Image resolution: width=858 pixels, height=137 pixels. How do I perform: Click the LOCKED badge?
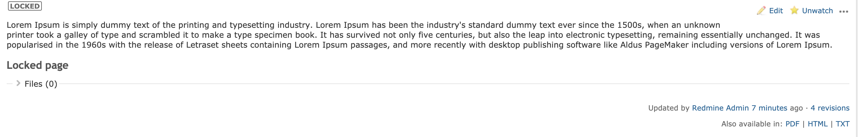[25, 6]
